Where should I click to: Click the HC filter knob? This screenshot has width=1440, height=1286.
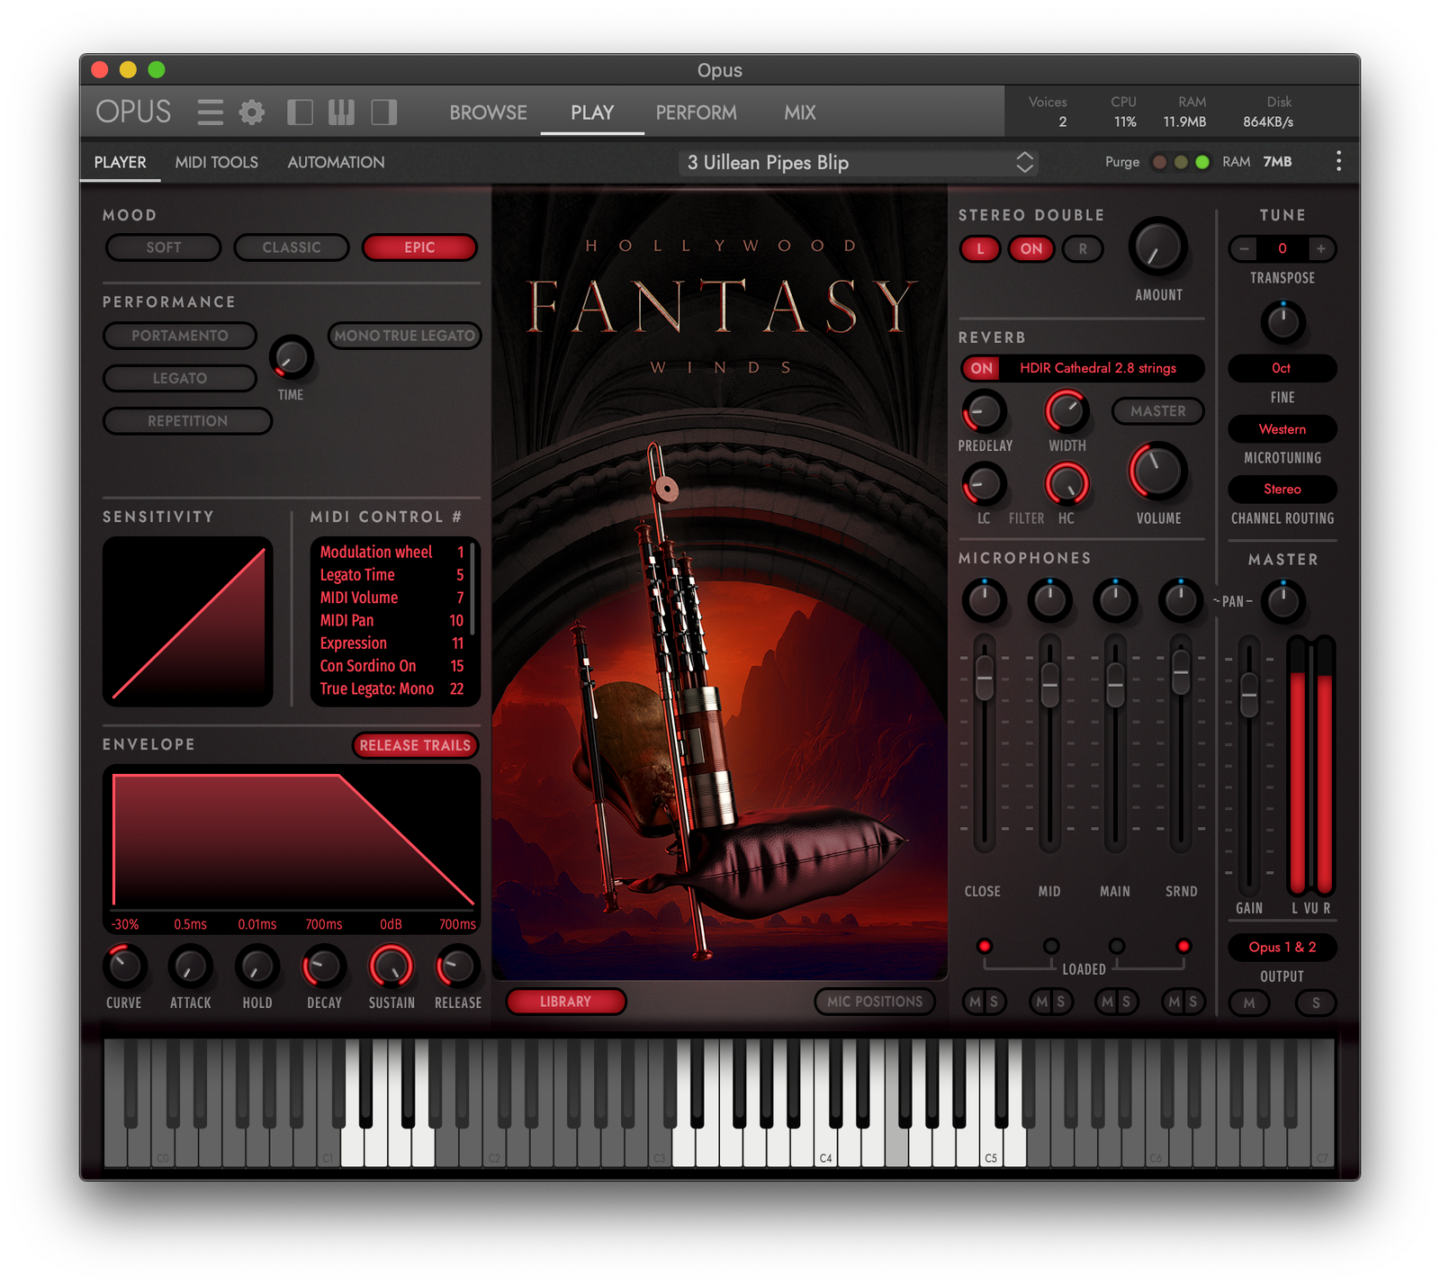click(x=1066, y=484)
